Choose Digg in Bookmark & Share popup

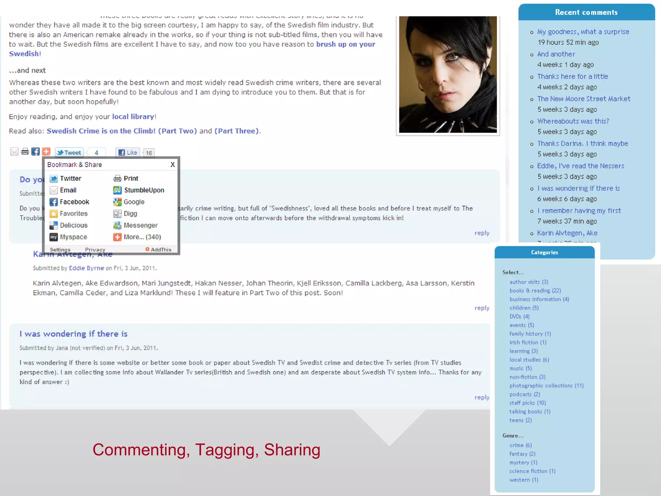click(125, 213)
